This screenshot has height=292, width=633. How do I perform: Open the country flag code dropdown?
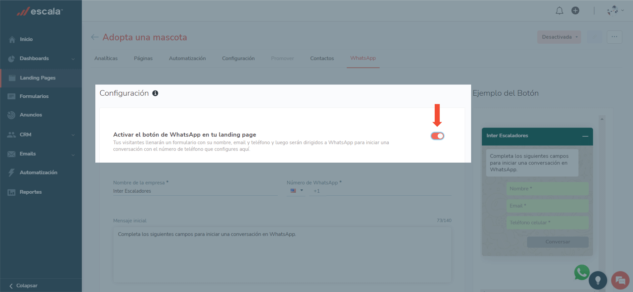coord(296,191)
